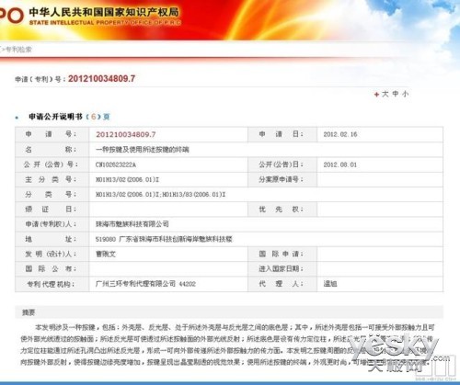Click the red application number heading
The width and height of the screenshot is (460, 385).
(x=101, y=79)
